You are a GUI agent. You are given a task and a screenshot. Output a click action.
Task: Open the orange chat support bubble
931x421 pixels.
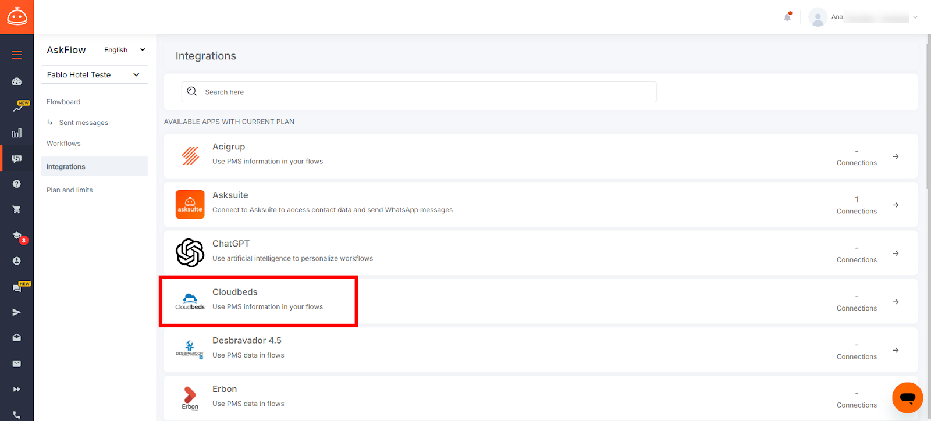pos(908,398)
